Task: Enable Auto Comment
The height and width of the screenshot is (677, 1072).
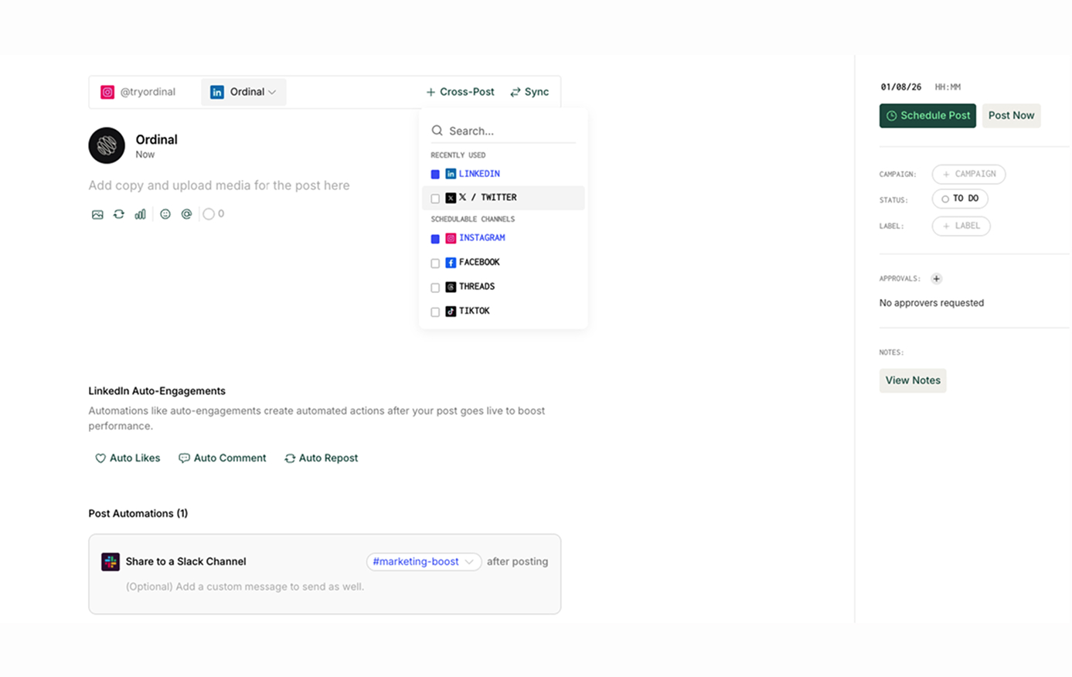Action: click(x=223, y=458)
